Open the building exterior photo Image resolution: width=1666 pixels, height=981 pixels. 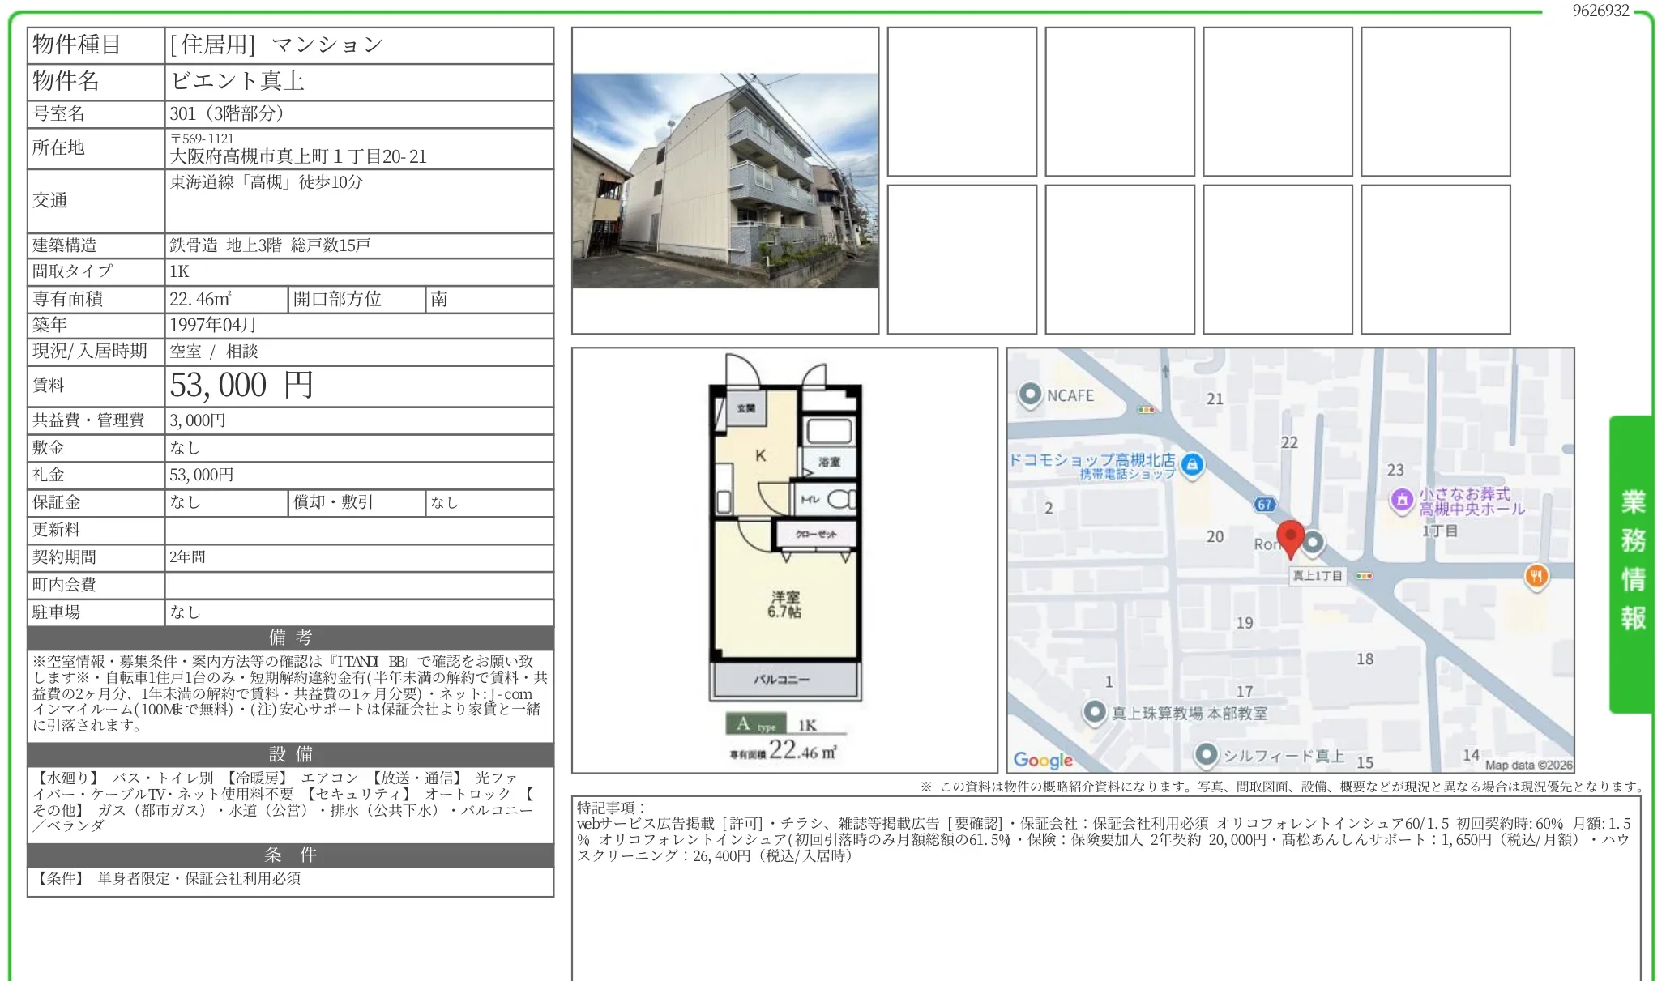pyautogui.click(x=725, y=181)
